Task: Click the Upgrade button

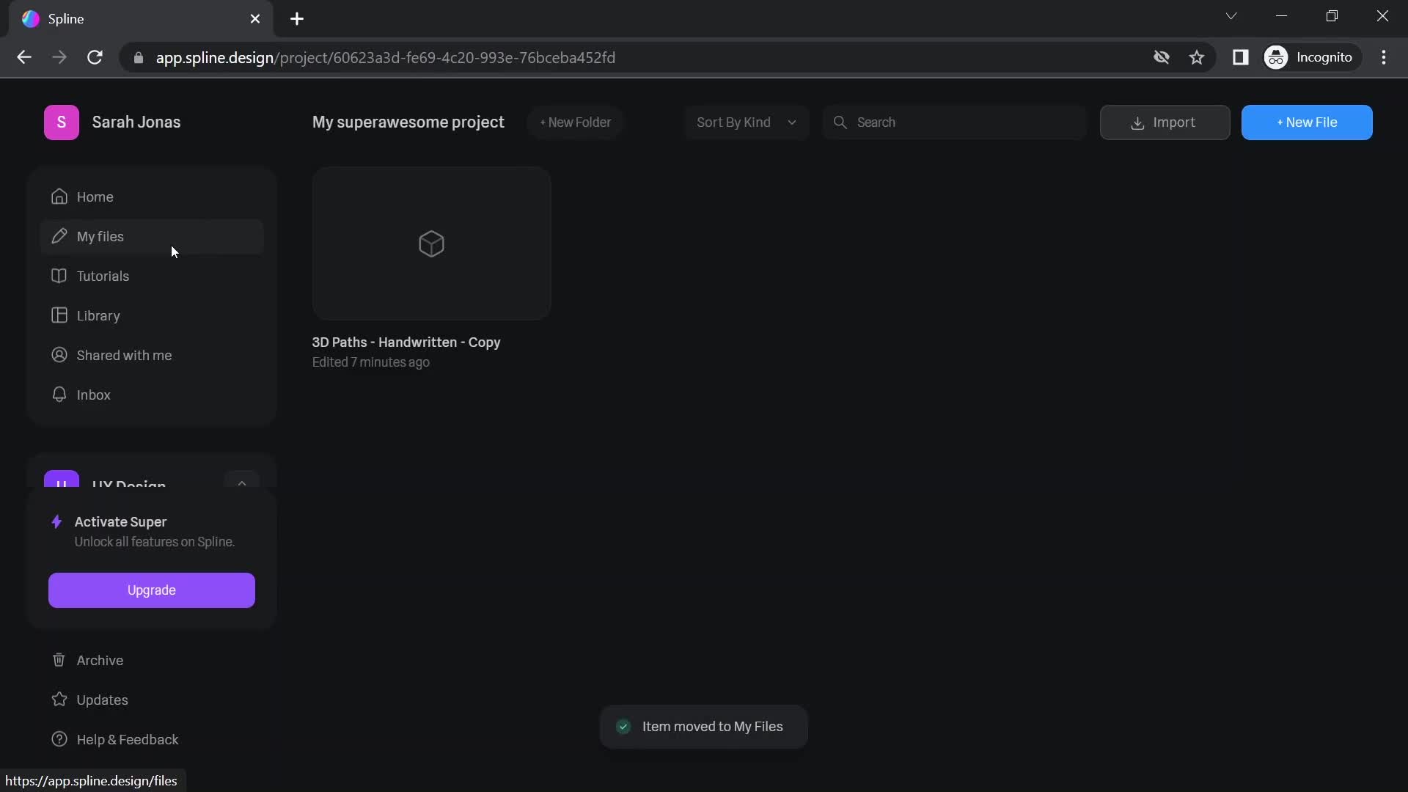Action: click(151, 590)
